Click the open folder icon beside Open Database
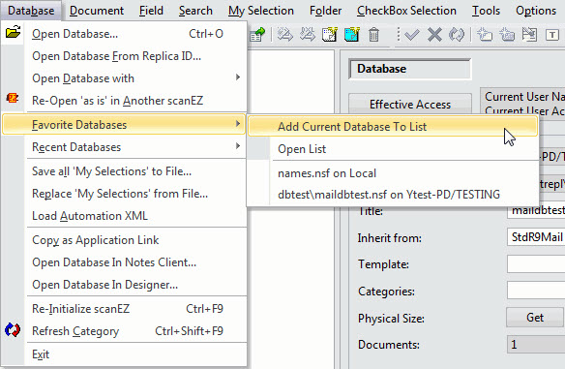The image size is (565, 369). point(13,33)
